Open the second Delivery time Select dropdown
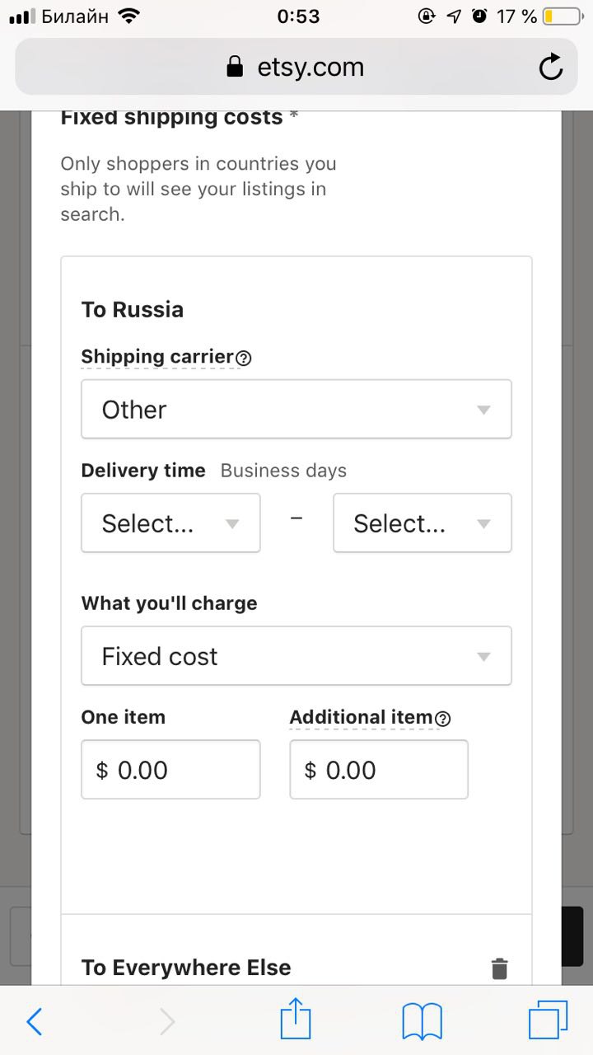The image size is (593, 1055). click(423, 523)
